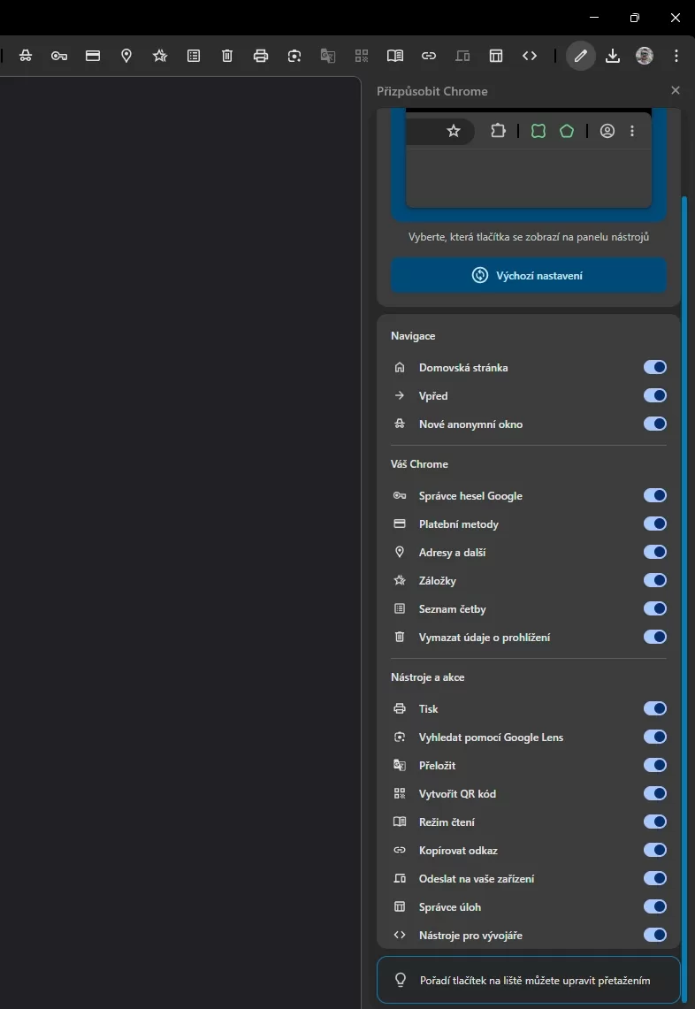Close the Přizpůsobit Chrome side panel
This screenshot has width=695, height=1009.
point(676,90)
